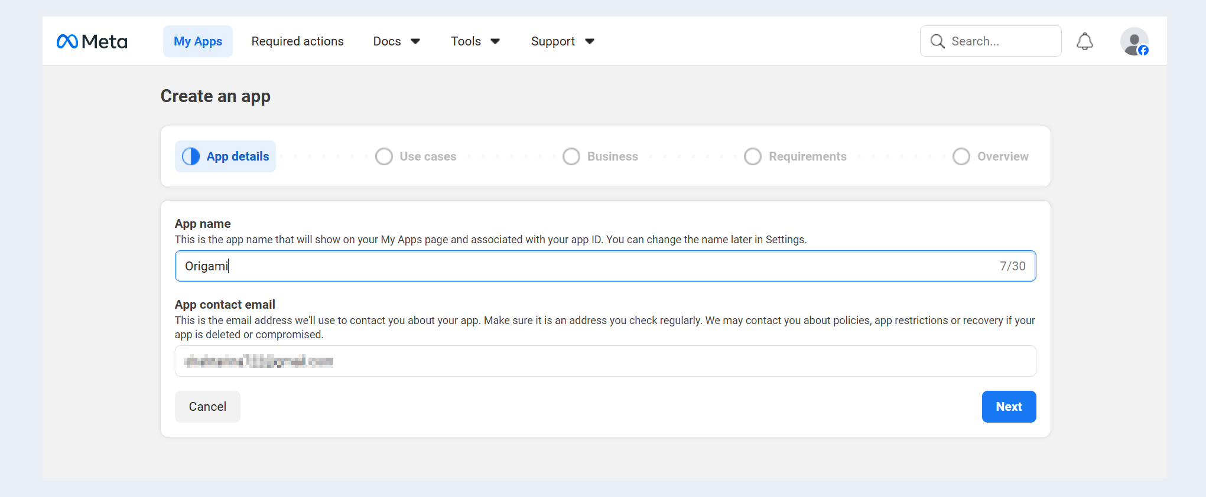Click the App details step label

[x=238, y=156]
